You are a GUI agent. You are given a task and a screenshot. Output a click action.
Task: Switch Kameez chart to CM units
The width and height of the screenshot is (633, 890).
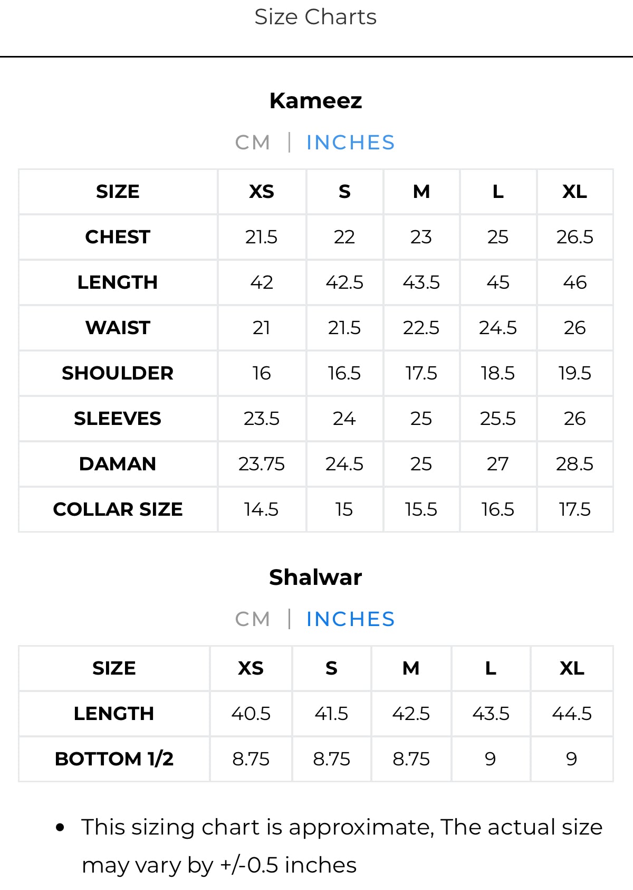tap(252, 143)
